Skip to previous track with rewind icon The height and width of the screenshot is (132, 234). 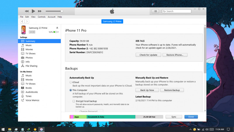point(27,11)
